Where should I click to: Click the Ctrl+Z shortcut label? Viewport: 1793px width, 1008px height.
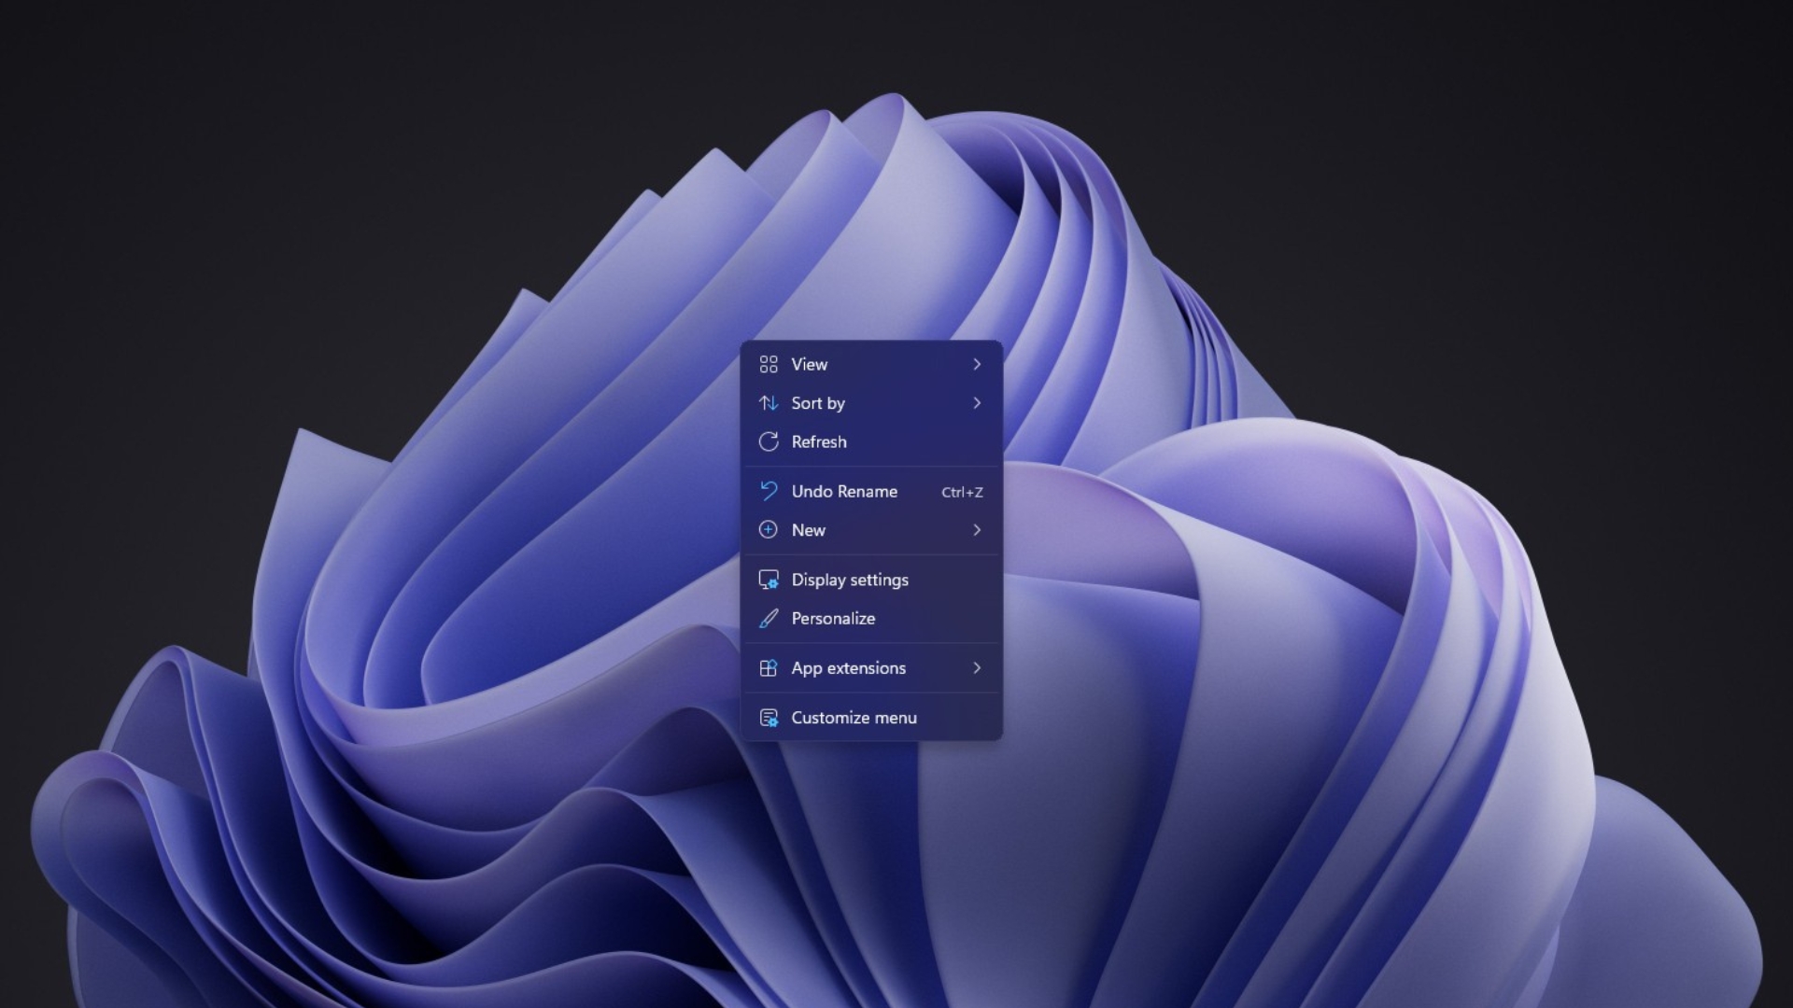(962, 492)
